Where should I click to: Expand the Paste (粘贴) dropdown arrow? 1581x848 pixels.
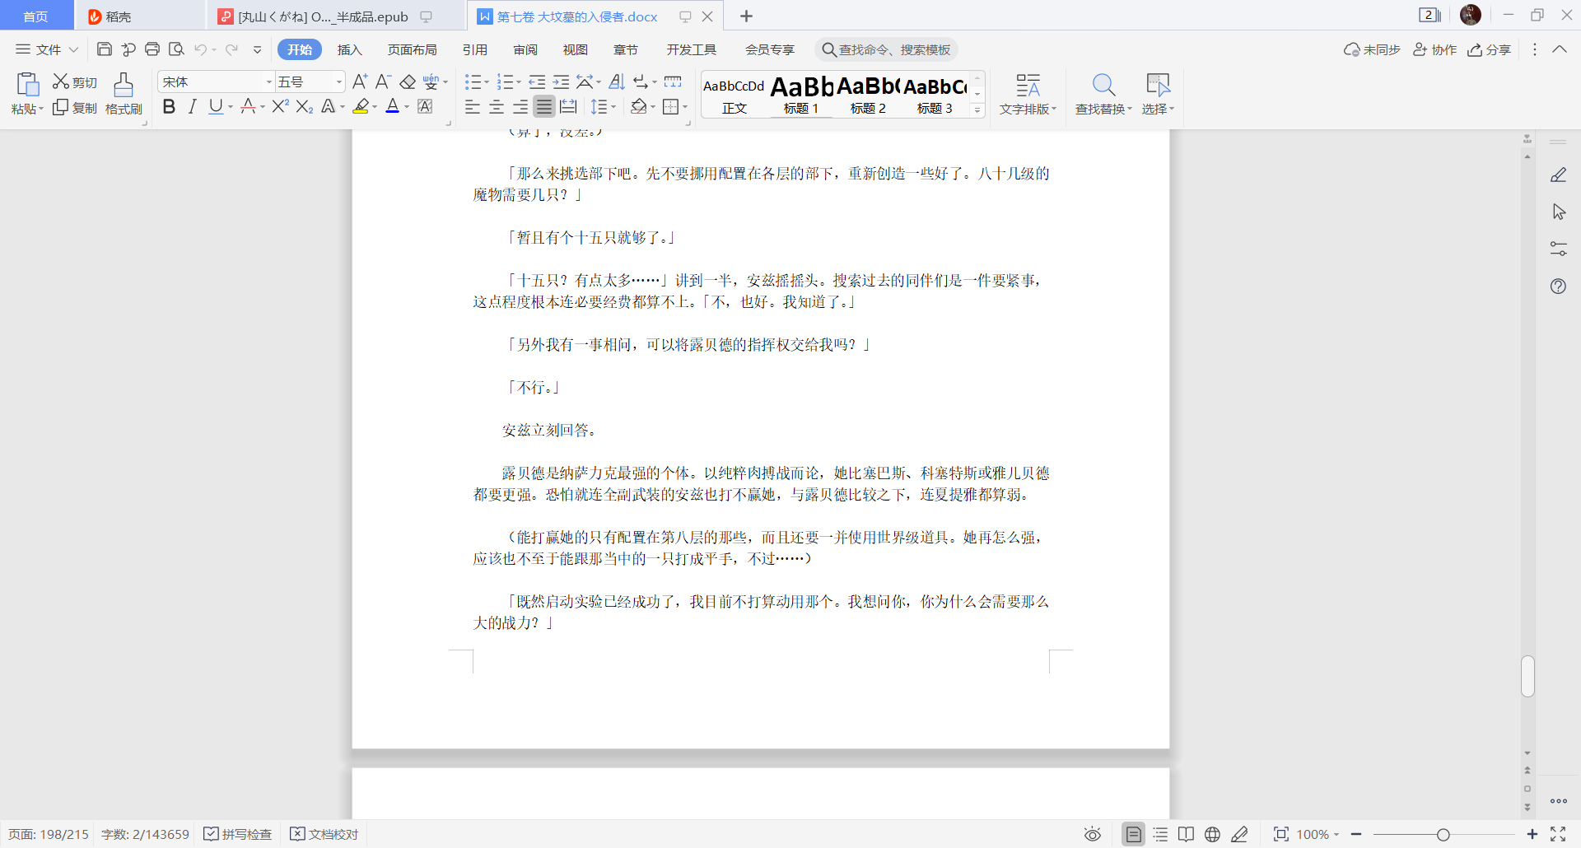pos(40,109)
